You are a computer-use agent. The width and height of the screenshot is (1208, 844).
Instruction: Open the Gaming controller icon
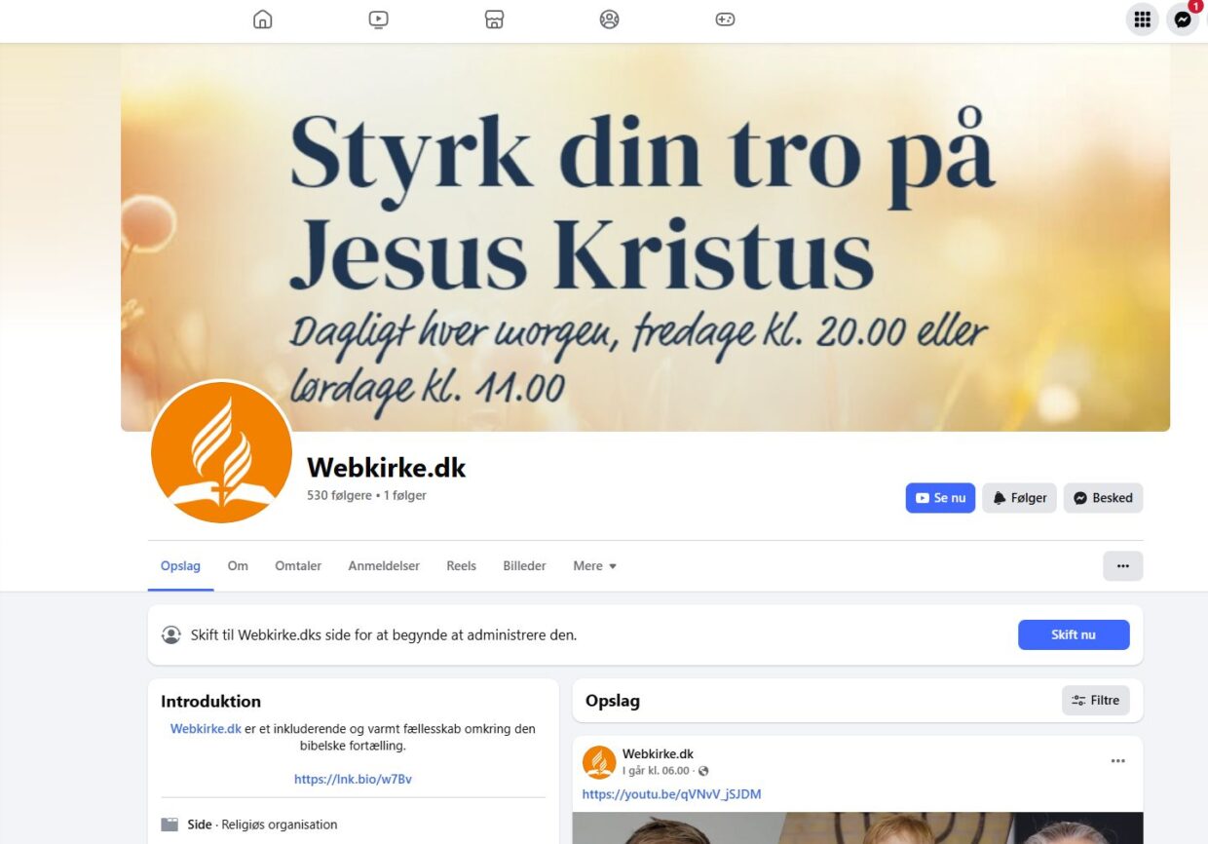725,19
